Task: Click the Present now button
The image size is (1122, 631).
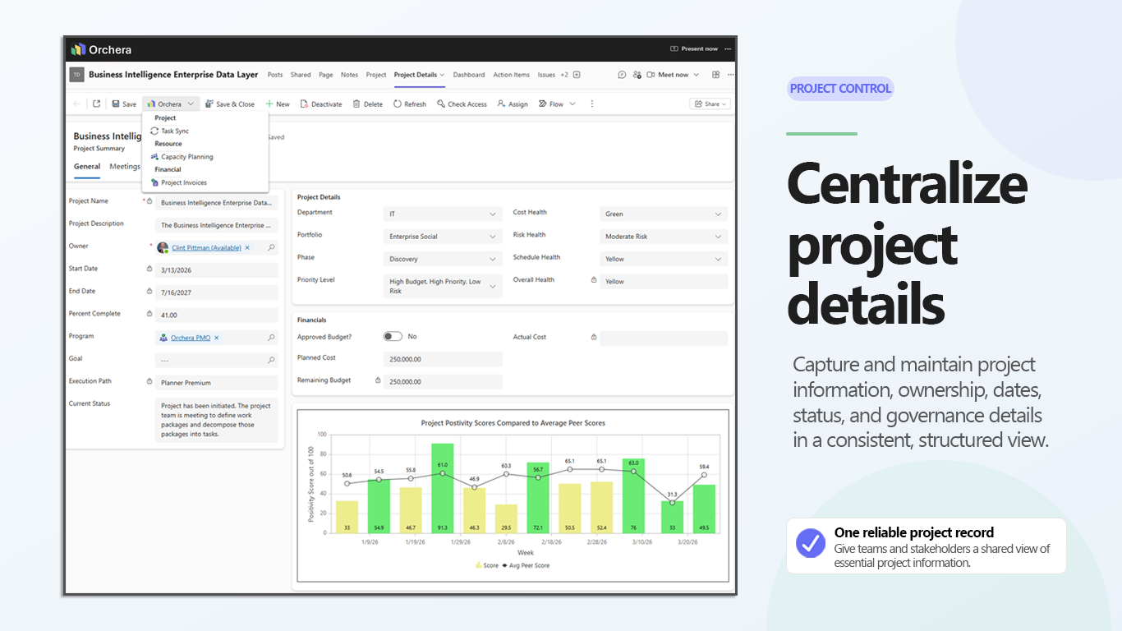Action: [694, 48]
